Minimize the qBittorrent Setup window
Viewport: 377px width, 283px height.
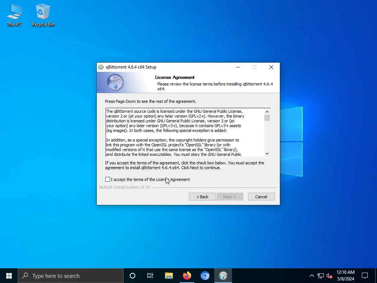pyautogui.click(x=238, y=67)
